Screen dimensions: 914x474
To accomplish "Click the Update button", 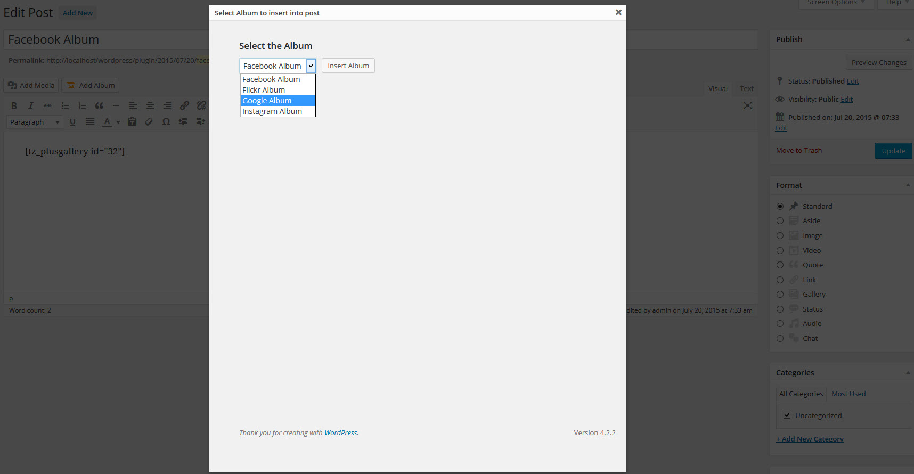I will [893, 151].
